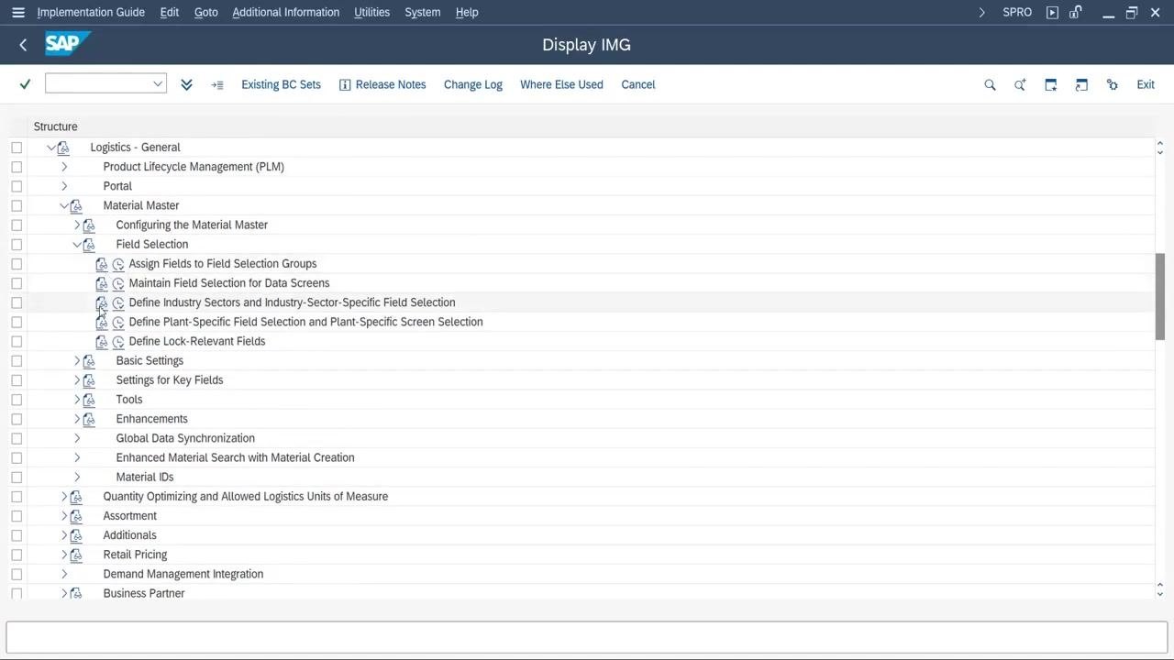This screenshot has width=1174, height=660.
Task: Check the box for Define Lock-Relevant Fields row
Action: coord(17,341)
